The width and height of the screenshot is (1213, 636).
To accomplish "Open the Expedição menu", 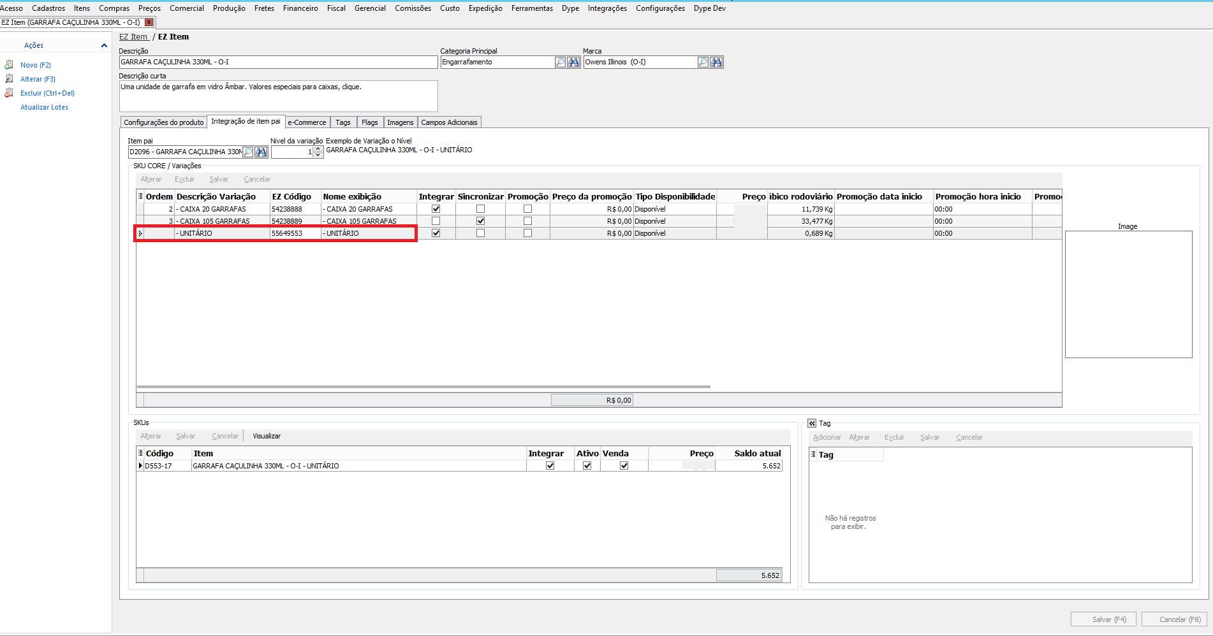I will click(485, 8).
